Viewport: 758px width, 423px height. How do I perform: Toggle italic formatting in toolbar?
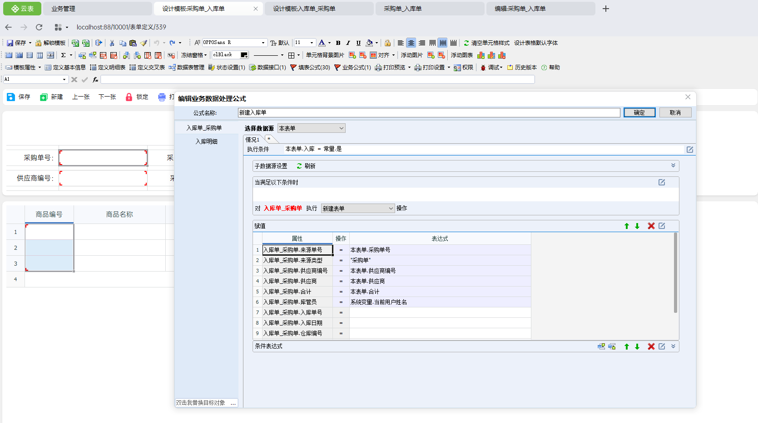(348, 43)
